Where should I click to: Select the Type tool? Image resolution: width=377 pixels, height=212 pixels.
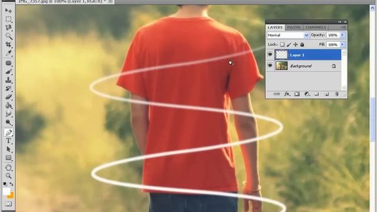pyautogui.click(x=8, y=141)
